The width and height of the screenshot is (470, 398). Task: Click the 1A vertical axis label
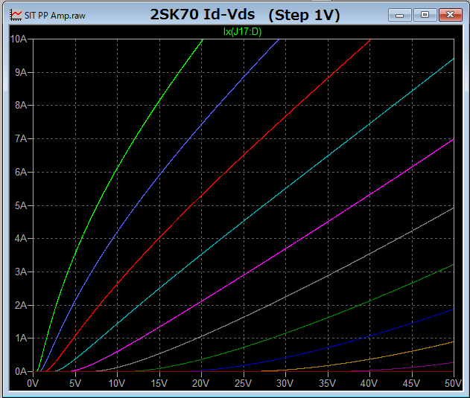point(21,338)
